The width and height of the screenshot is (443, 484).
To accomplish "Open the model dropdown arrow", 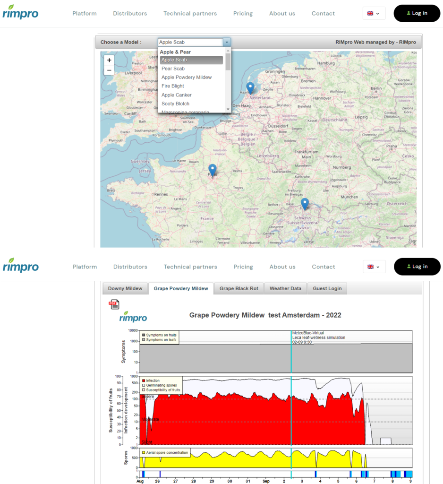I will pos(227,42).
